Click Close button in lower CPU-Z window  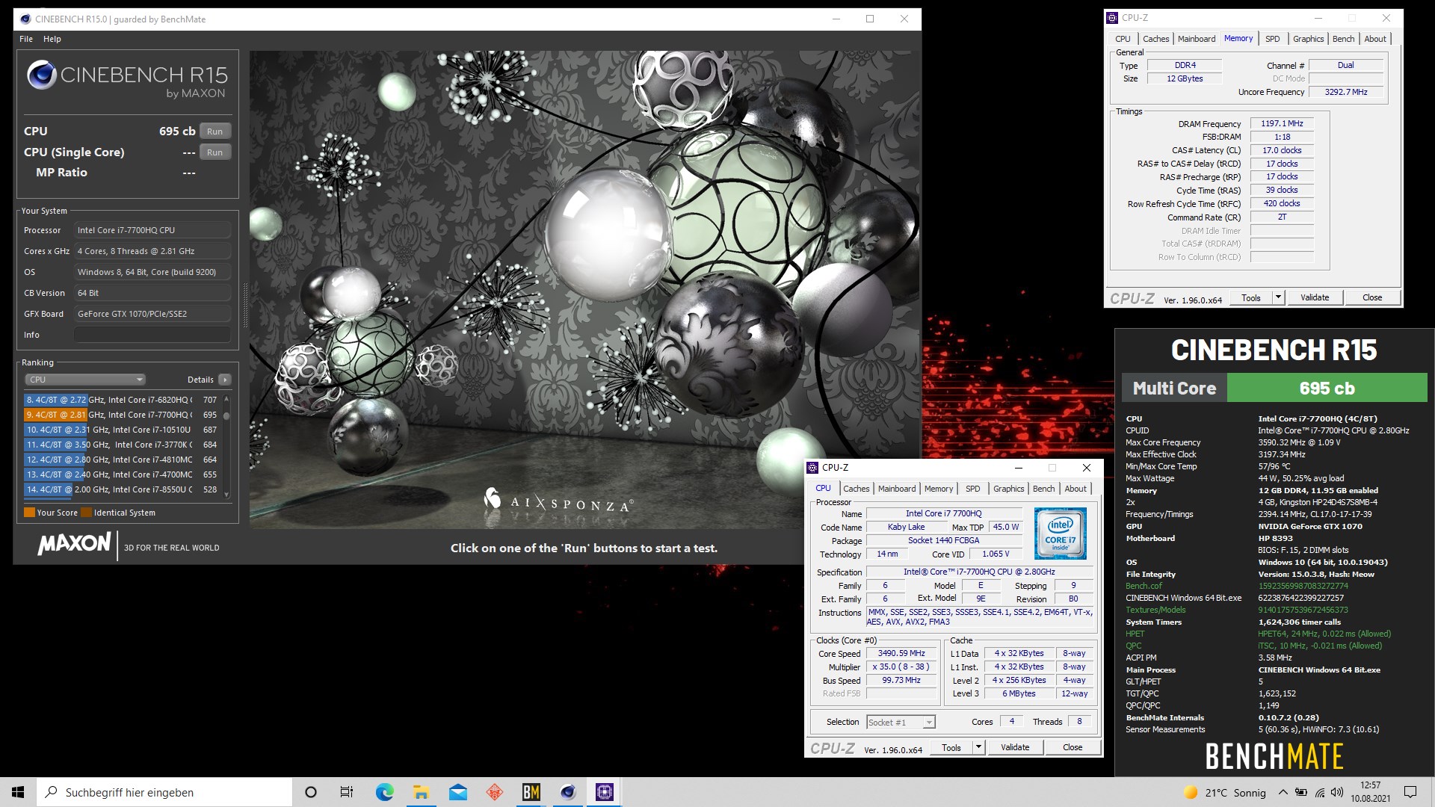pyautogui.click(x=1073, y=747)
